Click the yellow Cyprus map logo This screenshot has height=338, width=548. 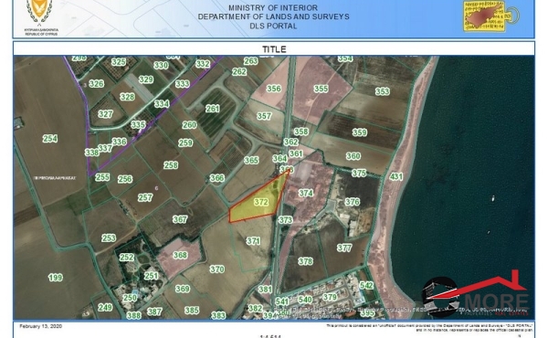(490, 16)
